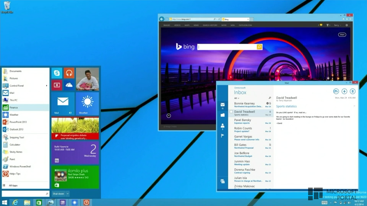Open the Terry Myerson account photo tile
This screenshot has height=206, width=367.
[87, 79]
